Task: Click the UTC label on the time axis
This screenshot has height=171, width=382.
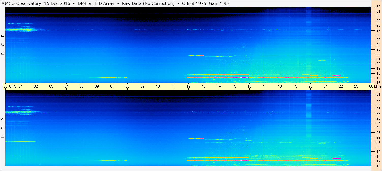Action: coord(13,86)
